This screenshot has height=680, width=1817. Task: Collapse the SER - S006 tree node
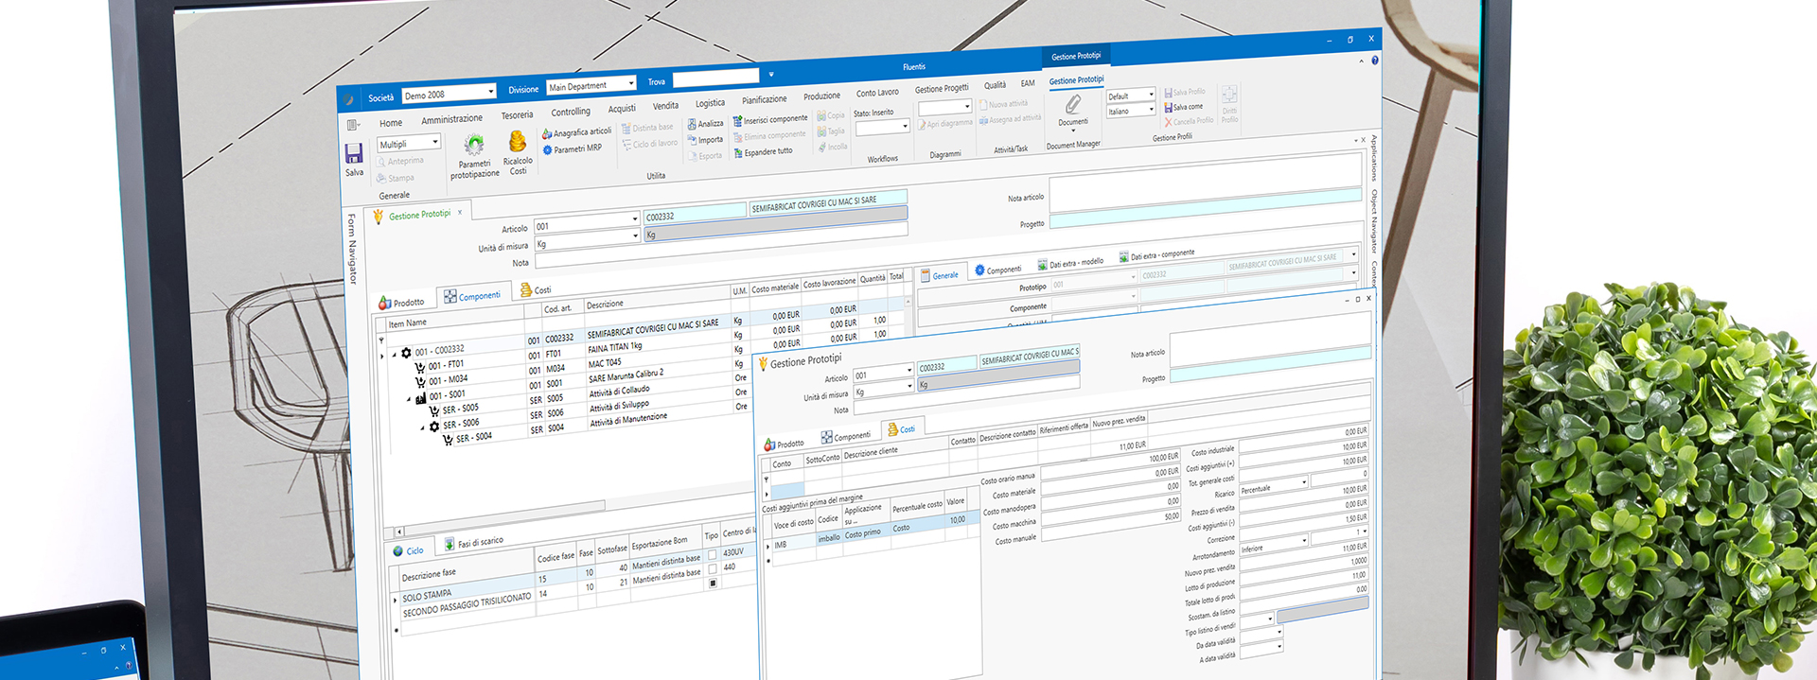423,427
